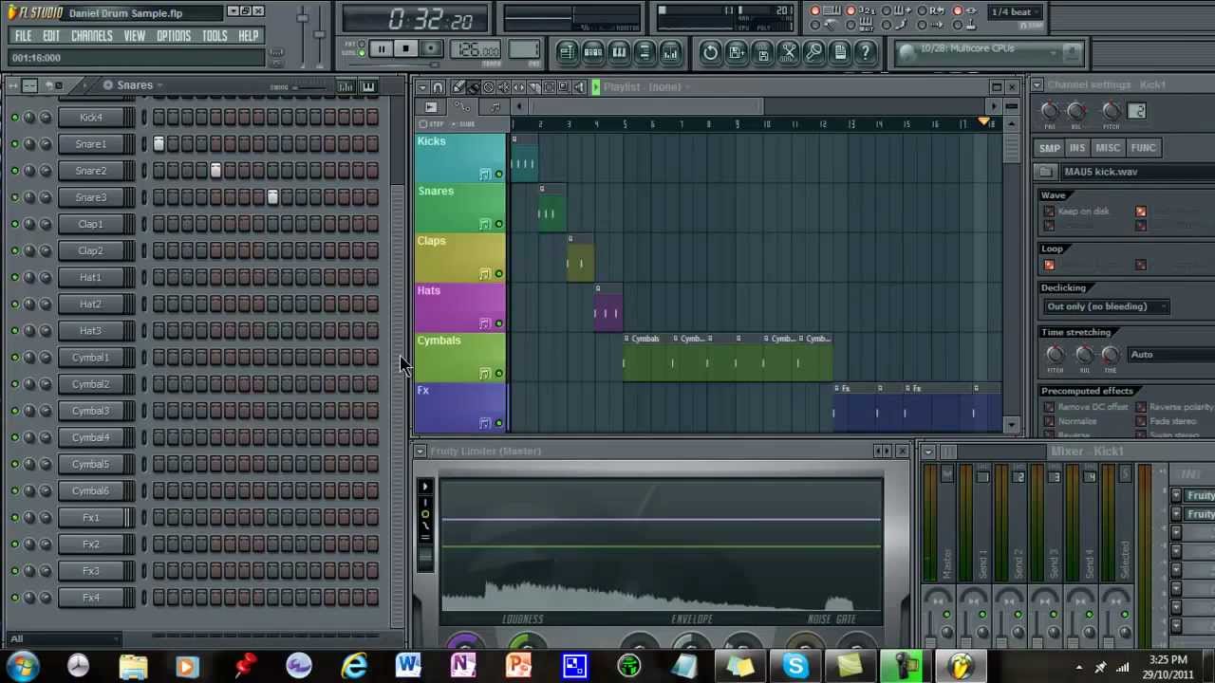Select the Hats track header in playlist
The height and width of the screenshot is (683, 1215).
pos(460,306)
